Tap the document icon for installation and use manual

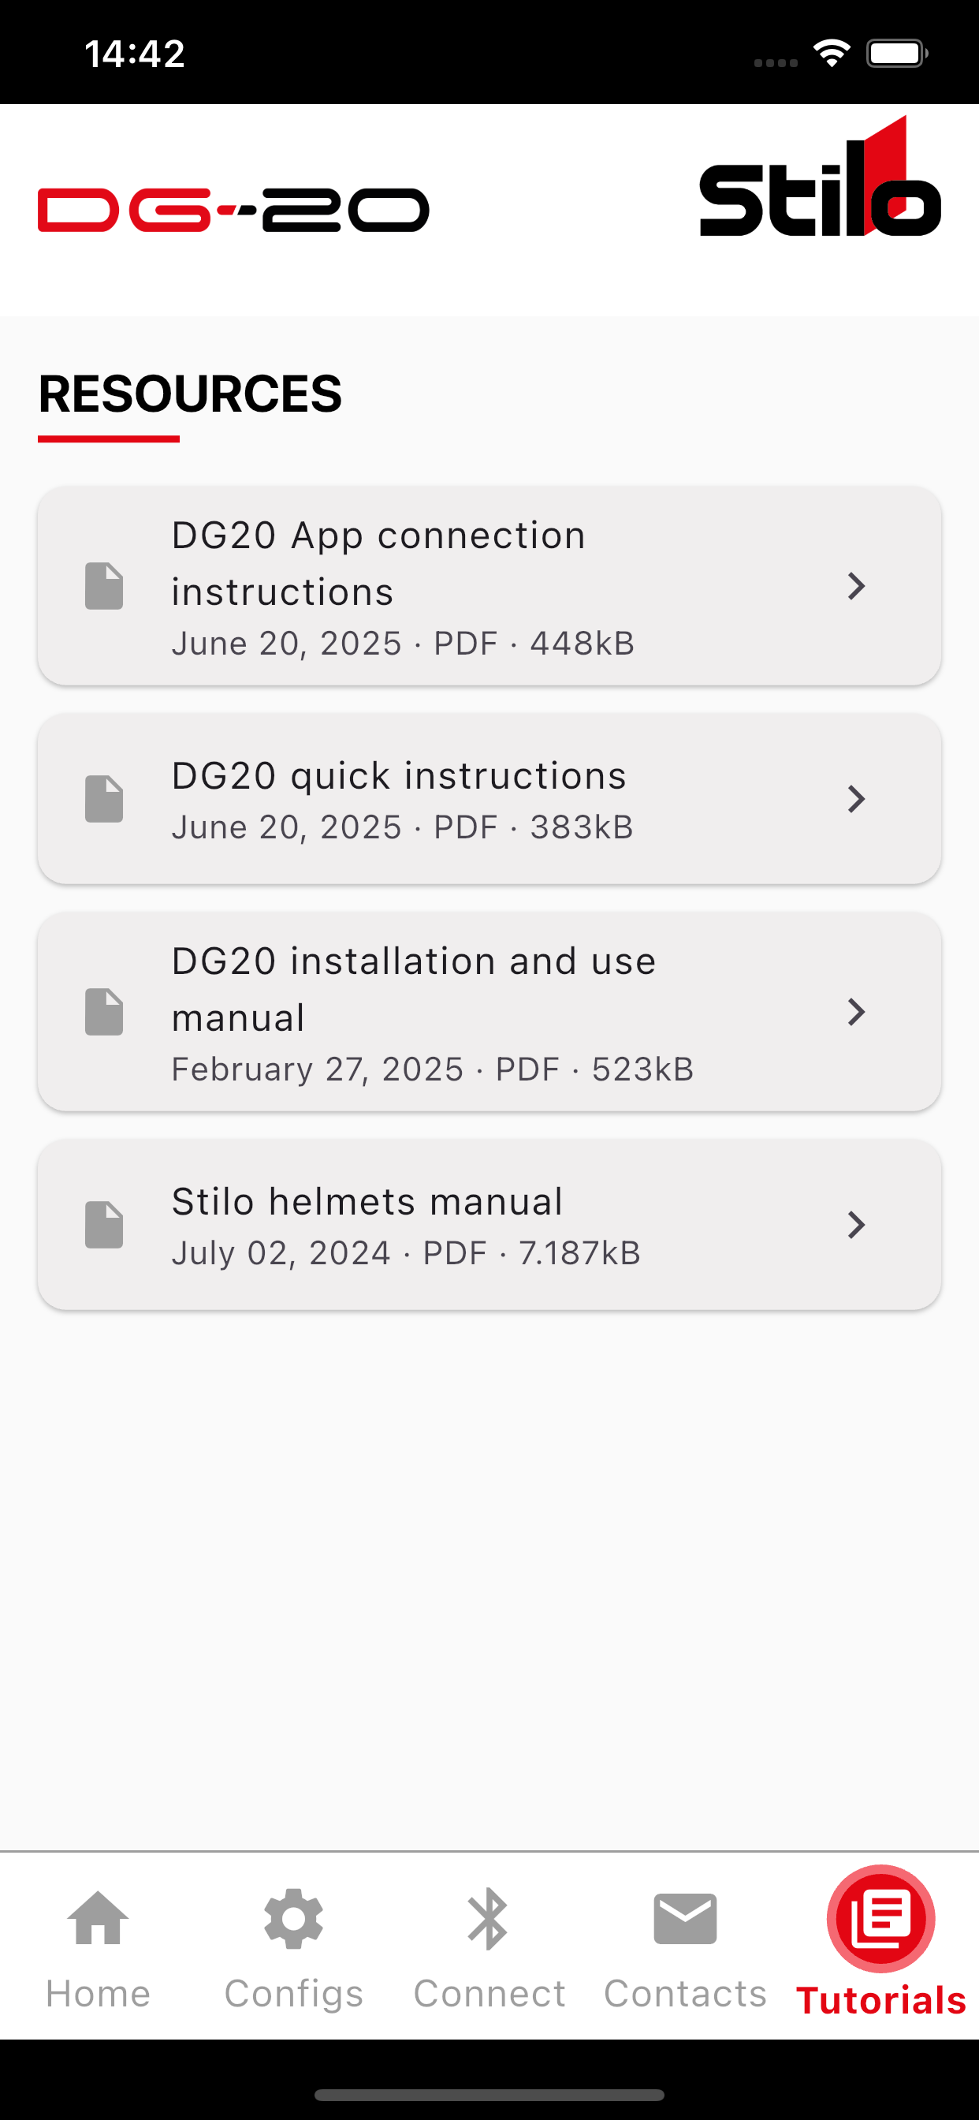tap(105, 1011)
